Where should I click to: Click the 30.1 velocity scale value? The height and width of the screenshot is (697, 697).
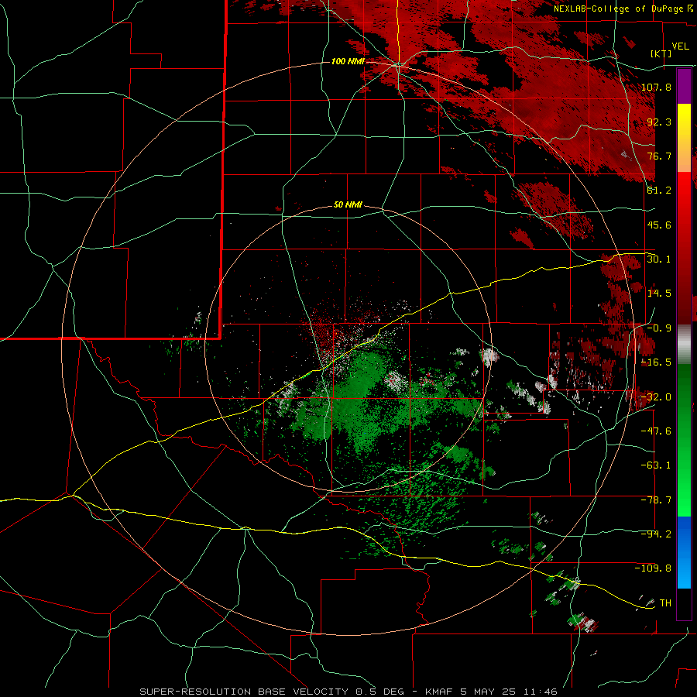click(659, 259)
